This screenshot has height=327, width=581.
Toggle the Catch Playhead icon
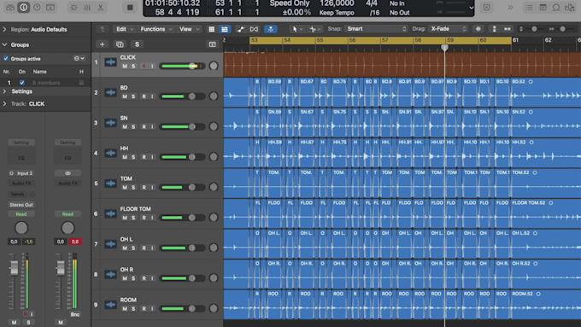[x=271, y=29]
